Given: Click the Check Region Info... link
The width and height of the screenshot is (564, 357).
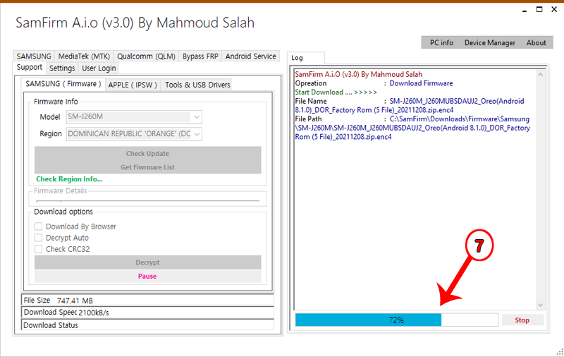Looking at the screenshot, I should pos(69,179).
